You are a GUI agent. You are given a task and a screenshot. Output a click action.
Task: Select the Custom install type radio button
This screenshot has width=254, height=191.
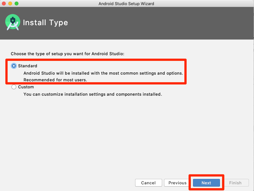click(x=14, y=87)
